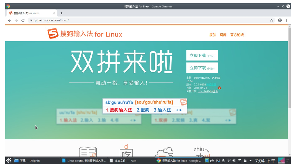295x168 pixels.
Task: Click the padlock site info icon
Action: (31, 20)
